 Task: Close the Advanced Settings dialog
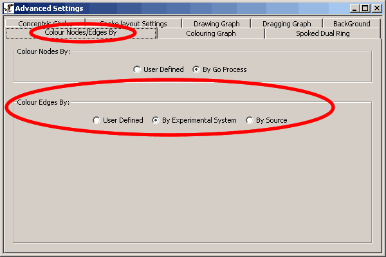(x=376, y=8)
